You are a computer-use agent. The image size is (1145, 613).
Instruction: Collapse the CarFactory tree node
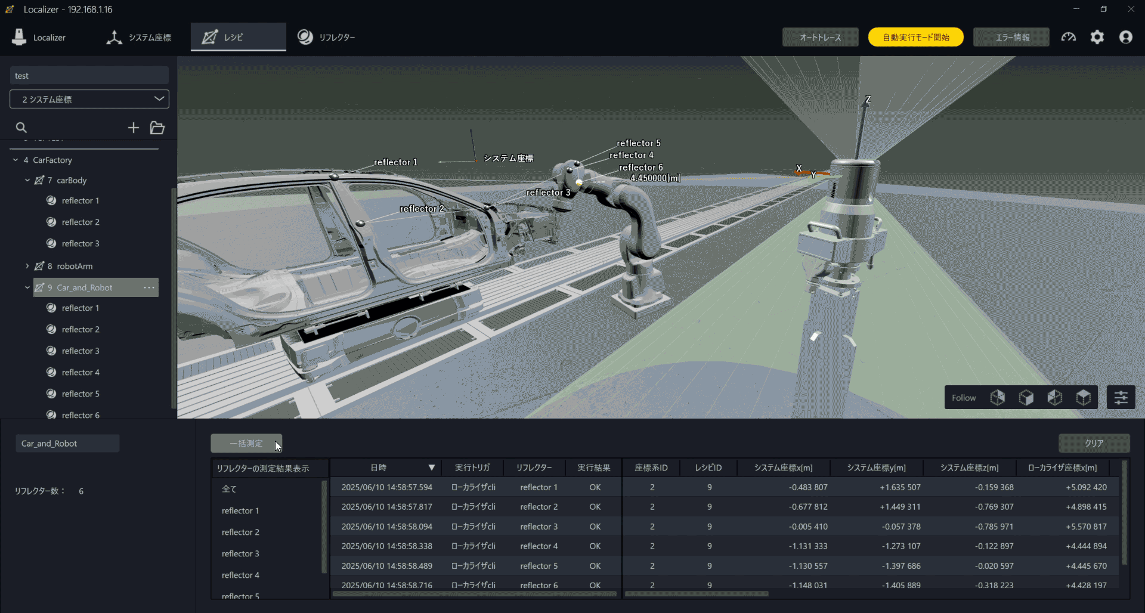[x=16, y=160]
